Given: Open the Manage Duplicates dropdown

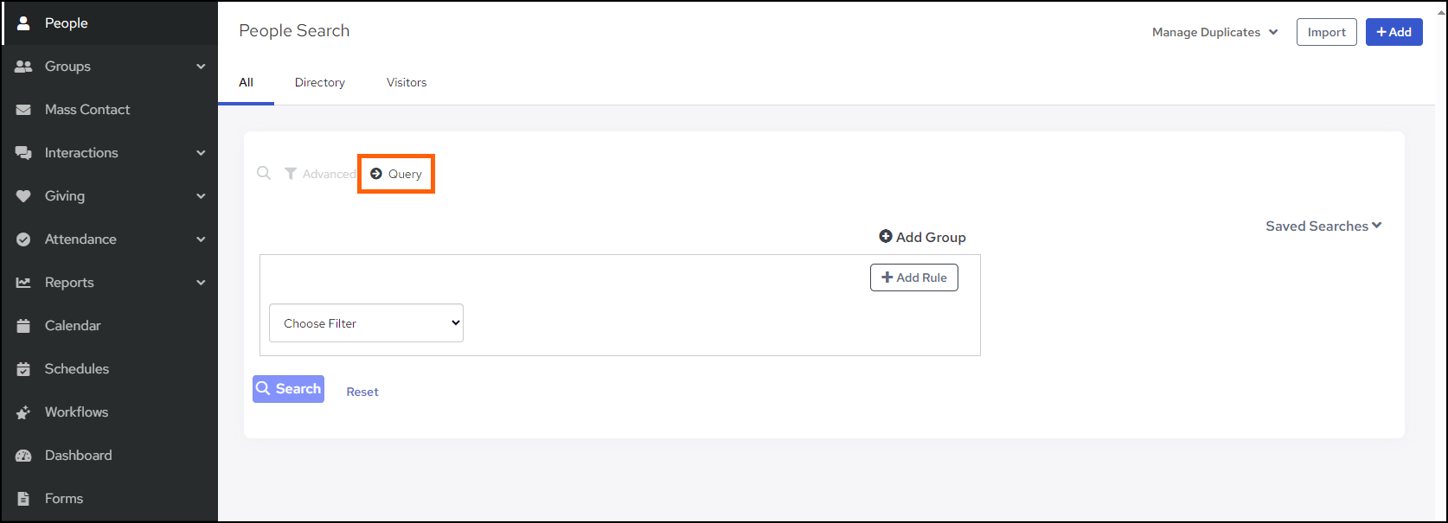Looking at the screenshot, I should pos(1214,33).
